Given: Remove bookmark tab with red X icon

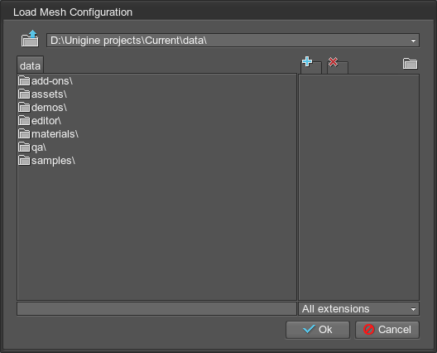Looking at the screenshot, I should click(337, 65).
